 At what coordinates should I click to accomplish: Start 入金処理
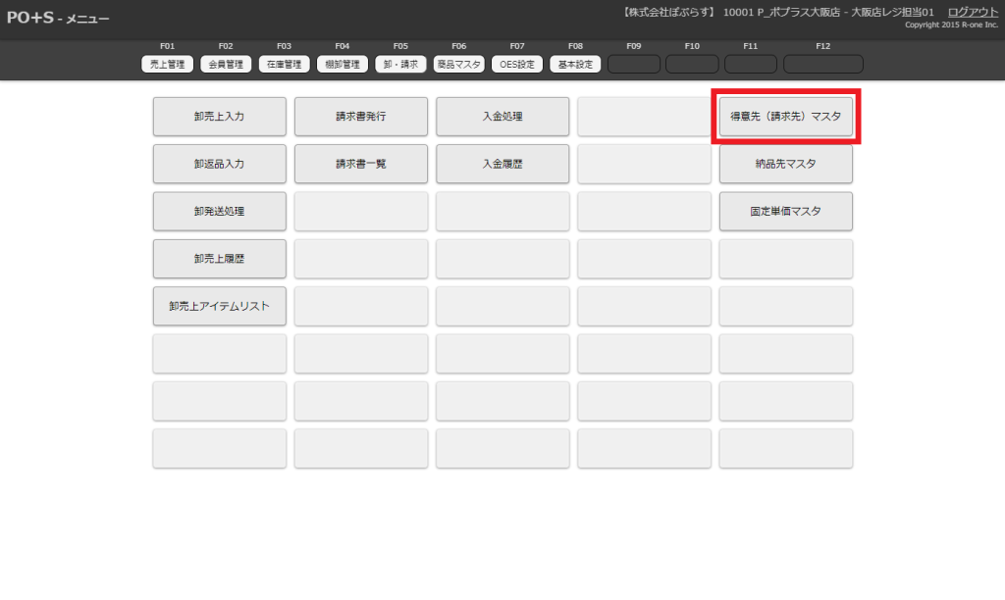point(502,117)
